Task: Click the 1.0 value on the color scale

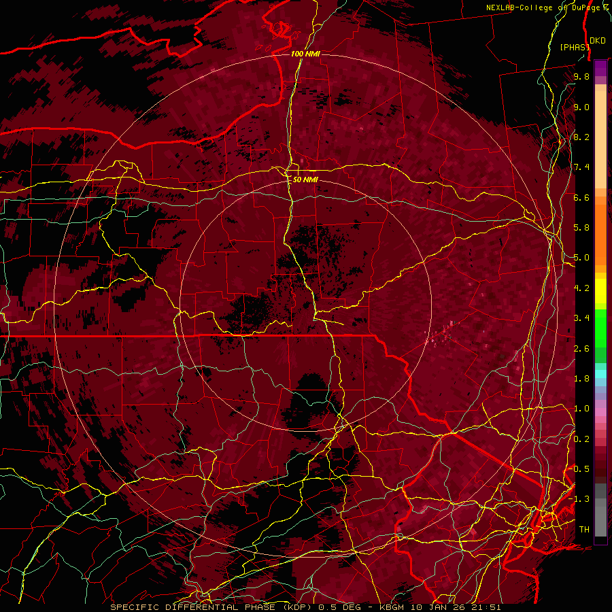Action: (581, 409)
